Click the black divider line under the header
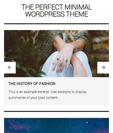 pos(57,24)
